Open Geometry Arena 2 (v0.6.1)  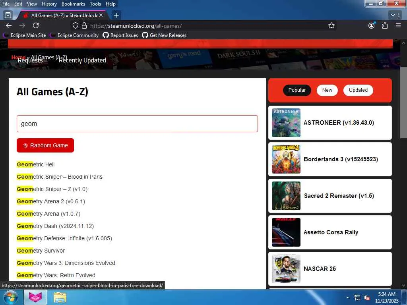(50, 201)
